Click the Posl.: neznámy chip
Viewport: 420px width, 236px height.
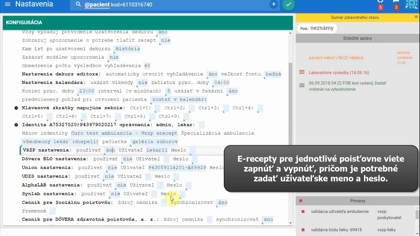click(x=317, y=28)
